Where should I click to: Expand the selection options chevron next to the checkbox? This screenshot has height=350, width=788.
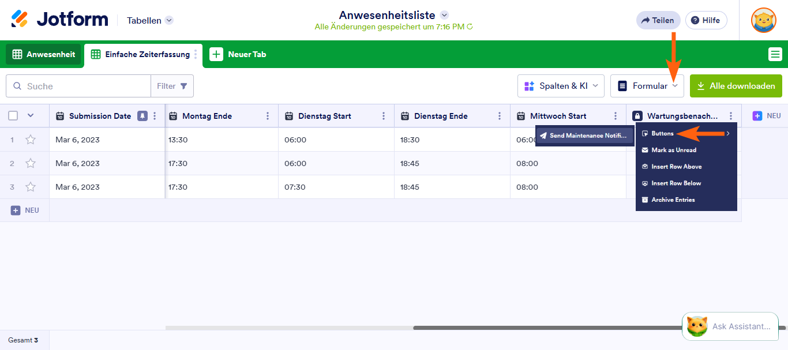(x=31, y=116)
